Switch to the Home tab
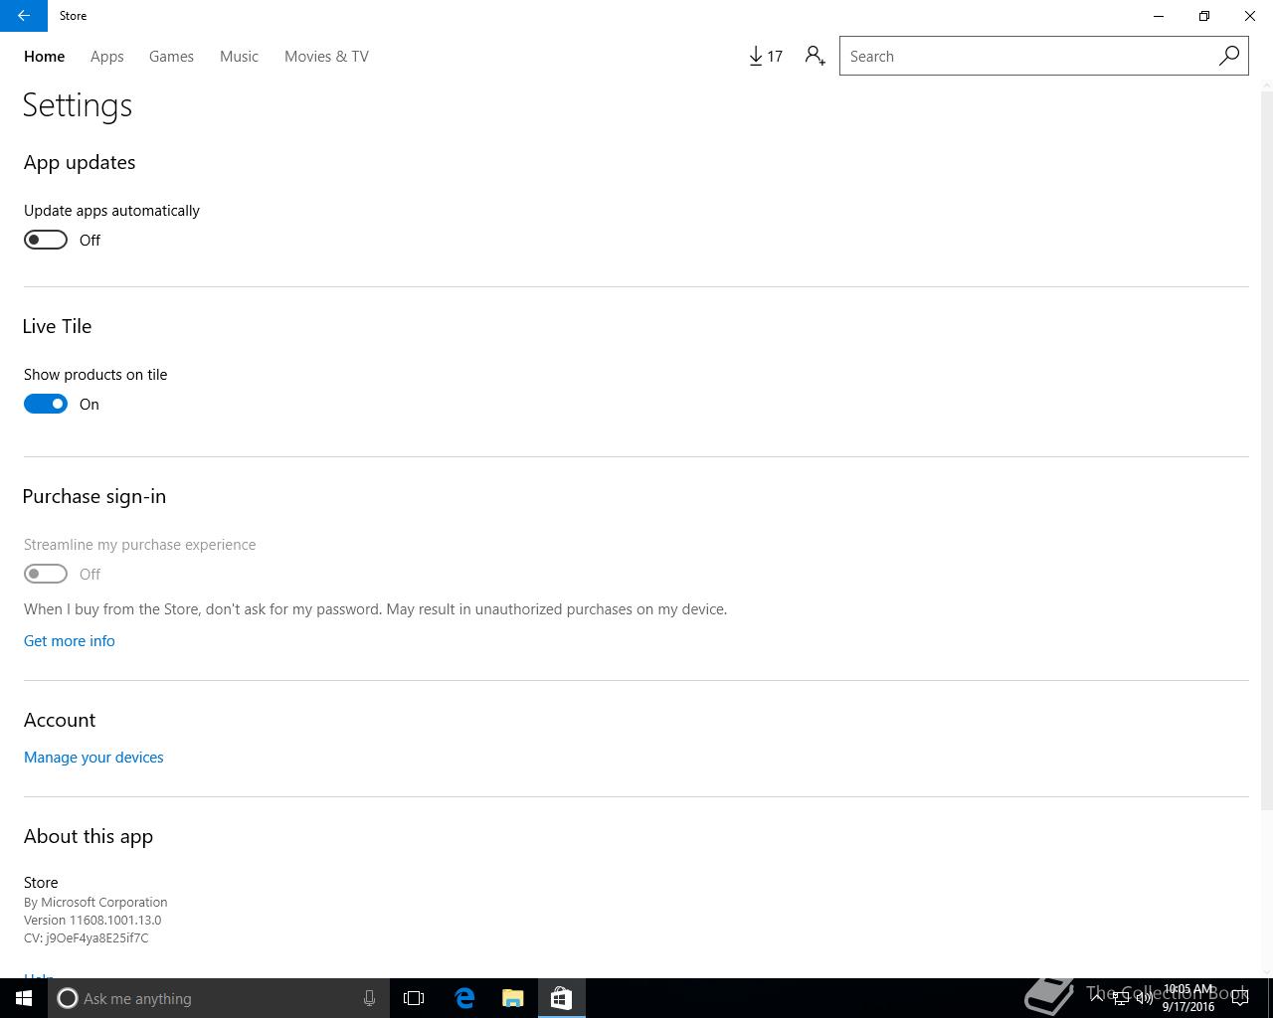This screenshot has width=1273, height=1018. [45, 57]
